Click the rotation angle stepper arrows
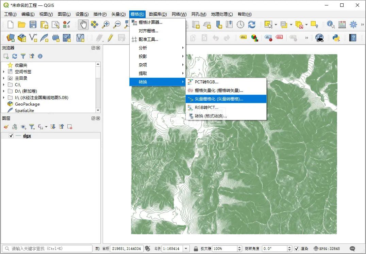 click(x=289, y=249)
